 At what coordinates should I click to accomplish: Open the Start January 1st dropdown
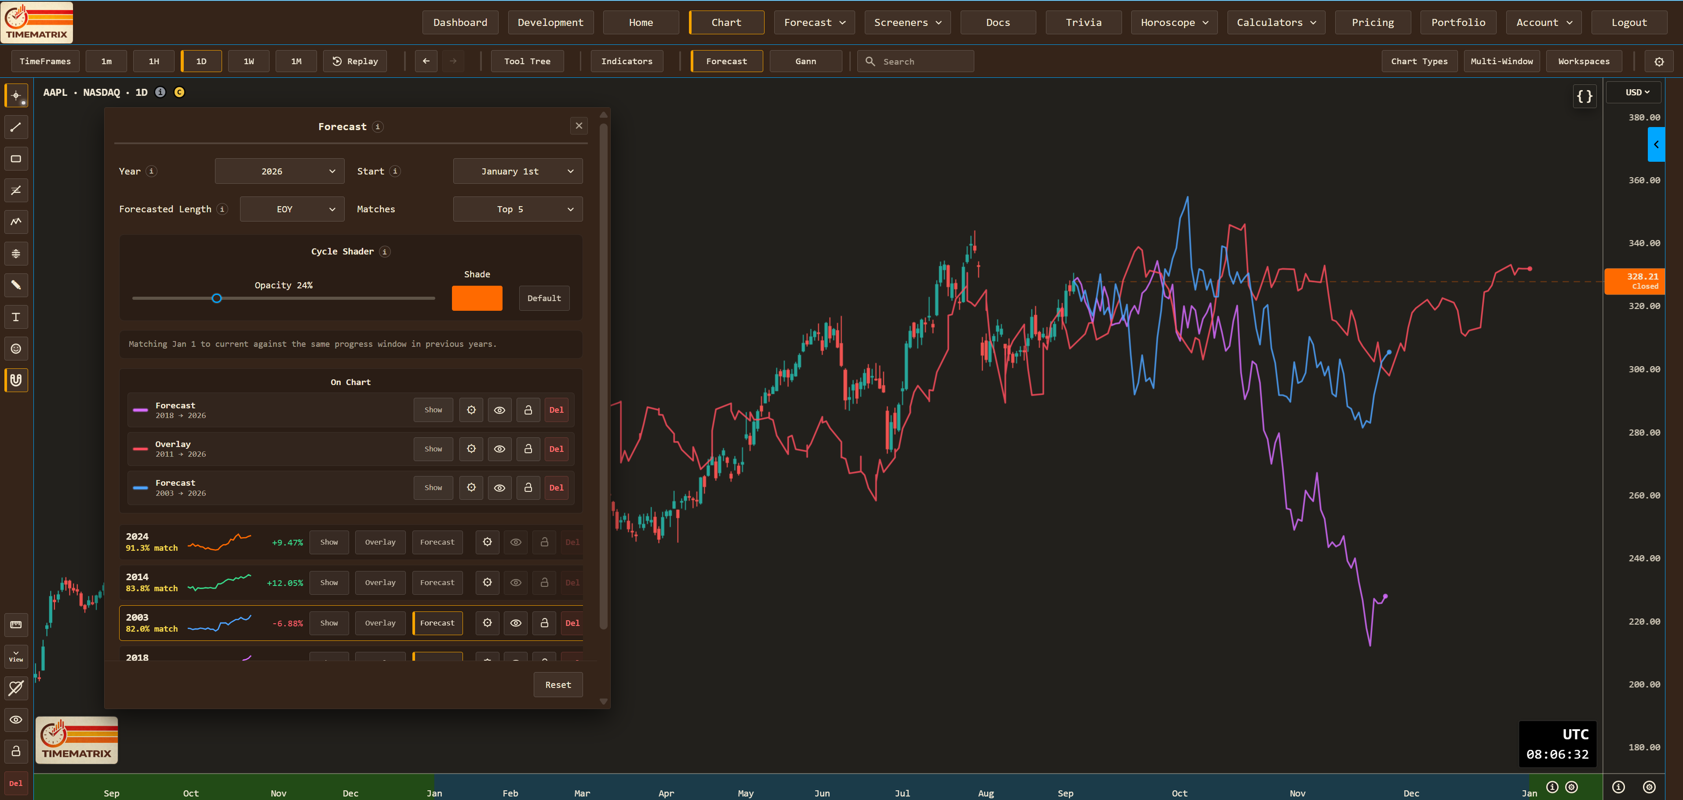[517, 171]
